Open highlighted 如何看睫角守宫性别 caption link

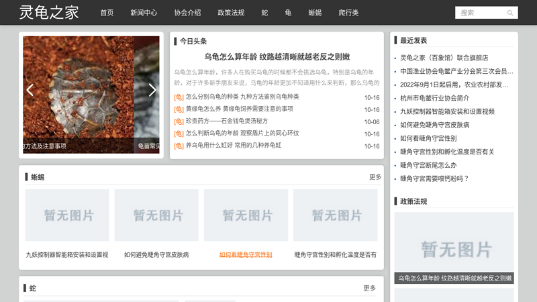(246, 255)
